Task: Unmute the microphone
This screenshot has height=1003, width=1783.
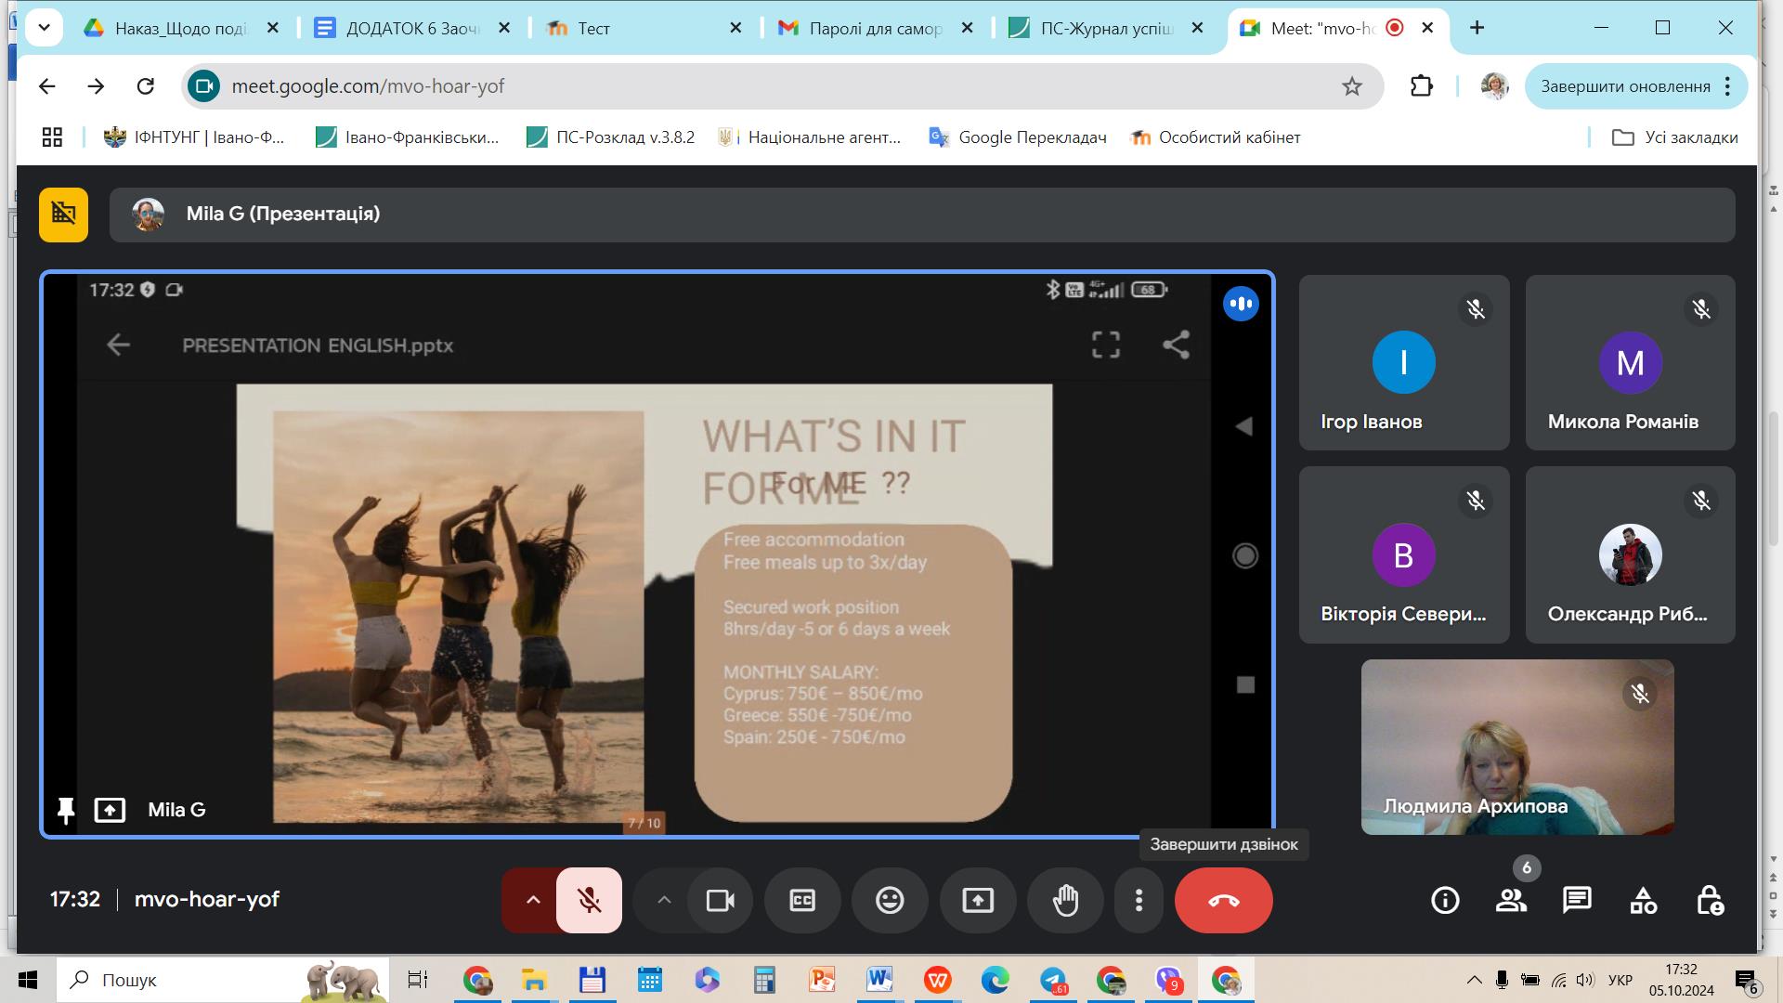Action: point(589,900)
